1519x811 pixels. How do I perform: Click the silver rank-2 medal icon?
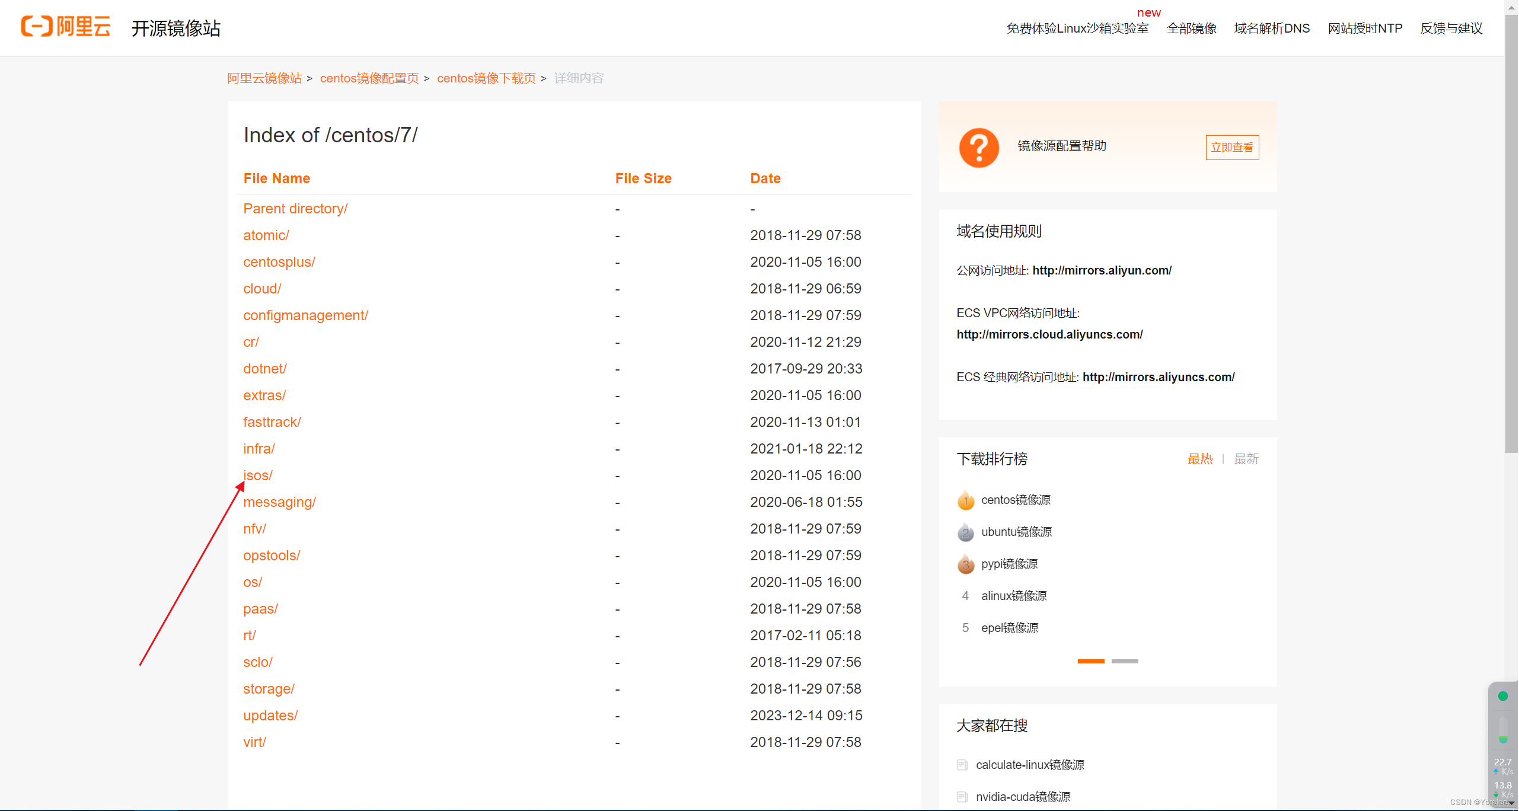pyautogui.click(x=965, y=532)
